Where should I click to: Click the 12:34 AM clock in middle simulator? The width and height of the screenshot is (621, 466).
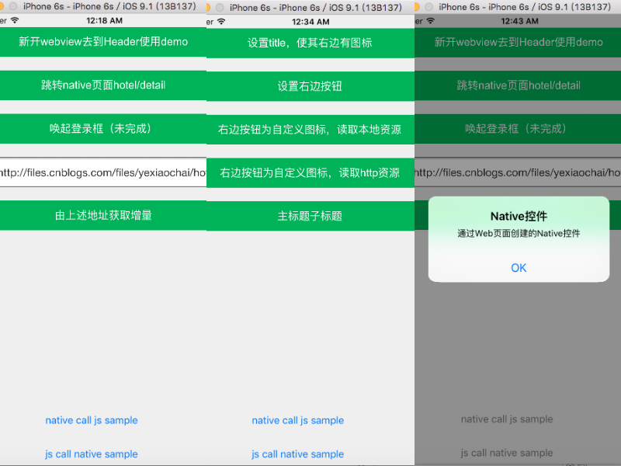(310, 22)
